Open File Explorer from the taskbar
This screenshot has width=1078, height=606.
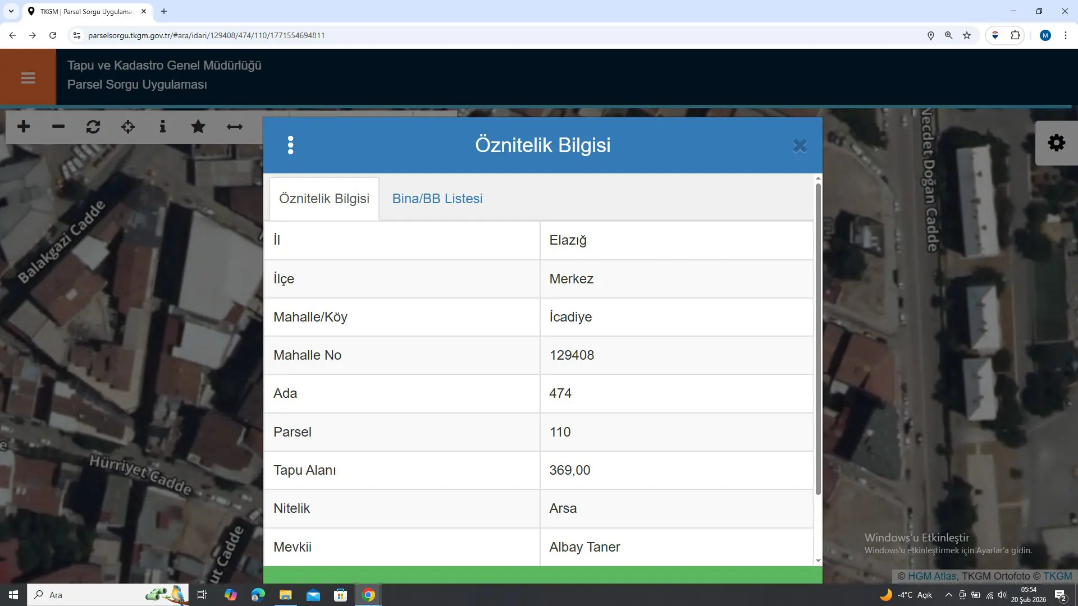coord(286,595)
